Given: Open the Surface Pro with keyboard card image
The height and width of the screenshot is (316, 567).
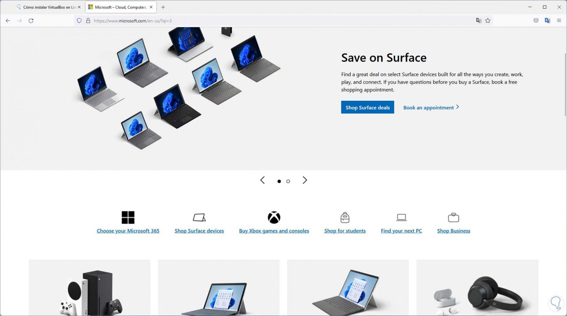Looking at the screenshot, I should [x=348, y=288].
